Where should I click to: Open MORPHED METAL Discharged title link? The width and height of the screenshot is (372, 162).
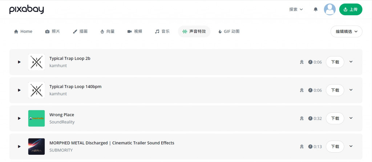(112, 143)
